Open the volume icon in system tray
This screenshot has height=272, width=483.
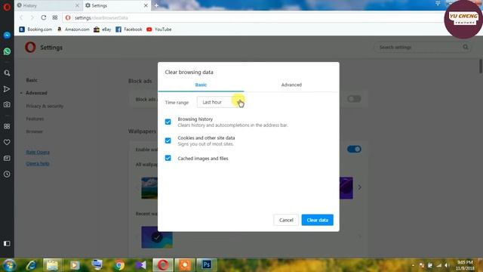pos(446,265)
